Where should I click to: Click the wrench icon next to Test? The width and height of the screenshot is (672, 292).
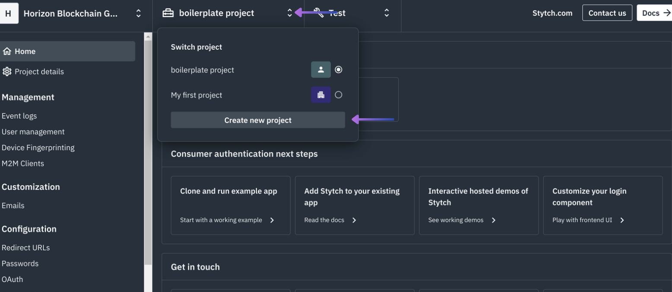click(318, 13)
